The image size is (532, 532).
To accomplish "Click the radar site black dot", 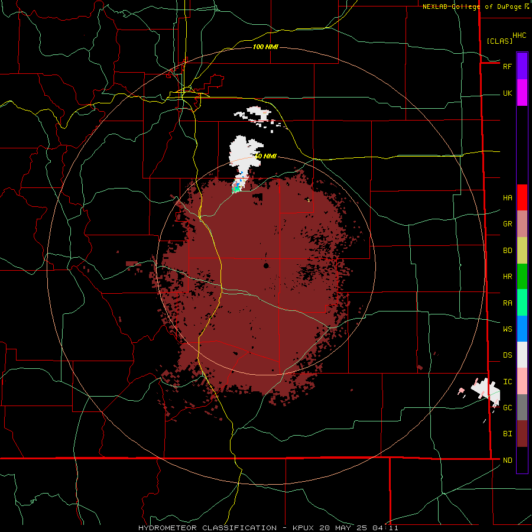I will click(266, 265).
